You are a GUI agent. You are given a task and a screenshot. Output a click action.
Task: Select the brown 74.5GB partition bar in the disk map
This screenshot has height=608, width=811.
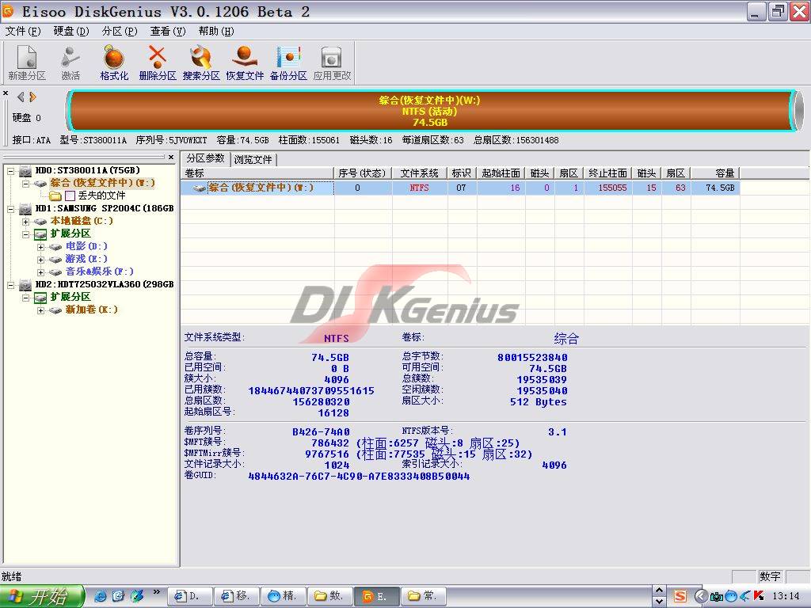[x=430, y=111]
